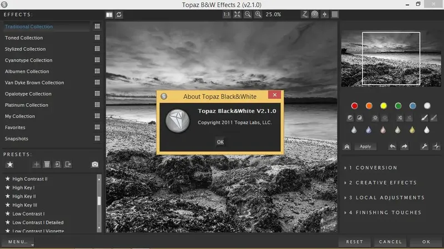Click the gray square icon in toolbar
The width and height of the screenshot is (444, 249).
335,14
